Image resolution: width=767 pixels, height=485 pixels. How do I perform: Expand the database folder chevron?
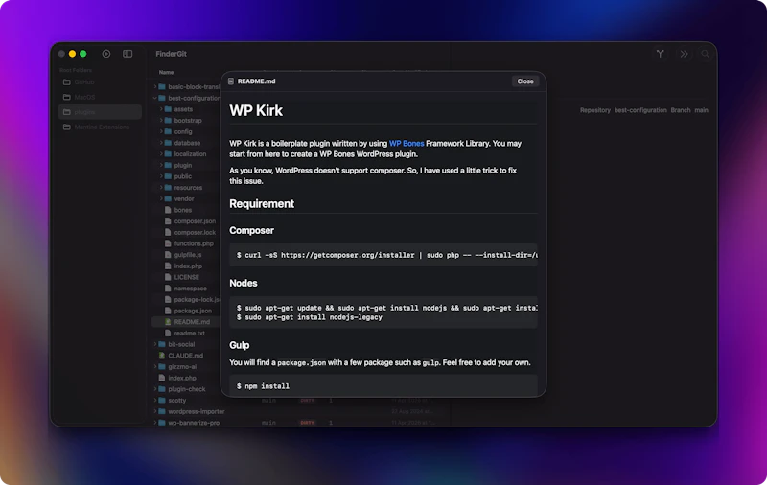click(161, 143)
